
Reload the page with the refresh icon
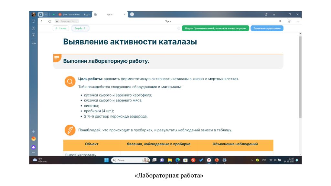pos(49,21)
